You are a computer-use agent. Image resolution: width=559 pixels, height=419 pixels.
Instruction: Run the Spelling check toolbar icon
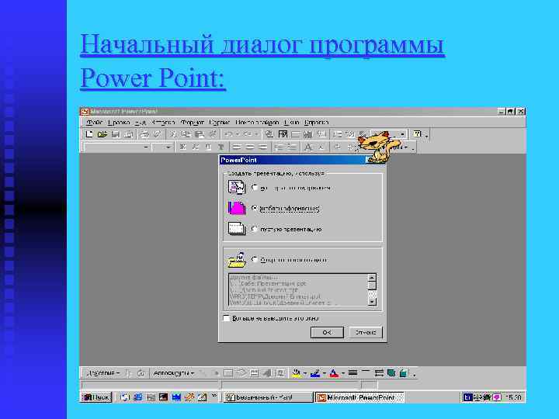[157, 134]
